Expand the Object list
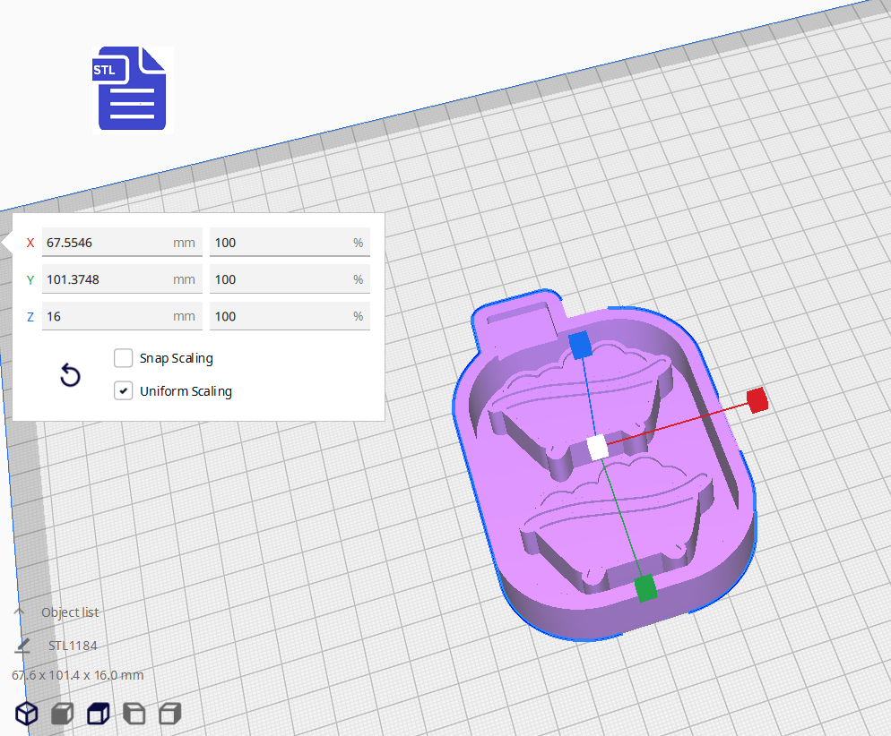Image resolution: width=891 pixels, height=736 pixels. tap(17, 612)
